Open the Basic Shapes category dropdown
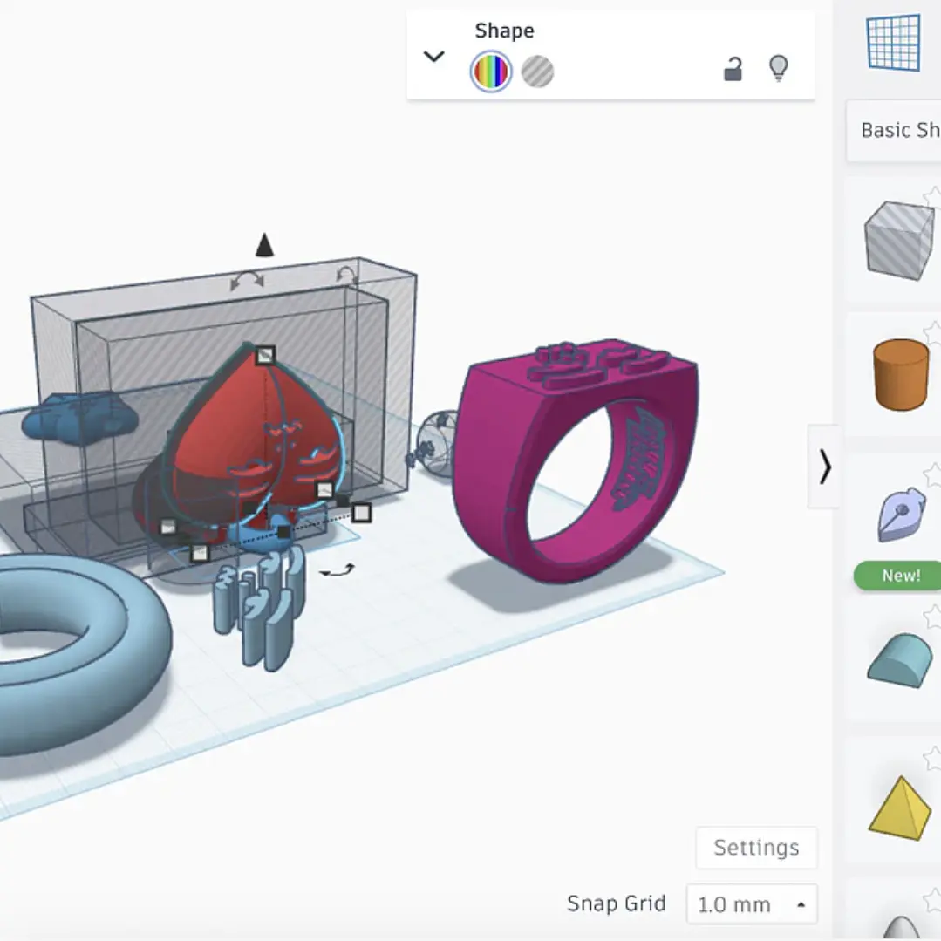 pos(894,130)
